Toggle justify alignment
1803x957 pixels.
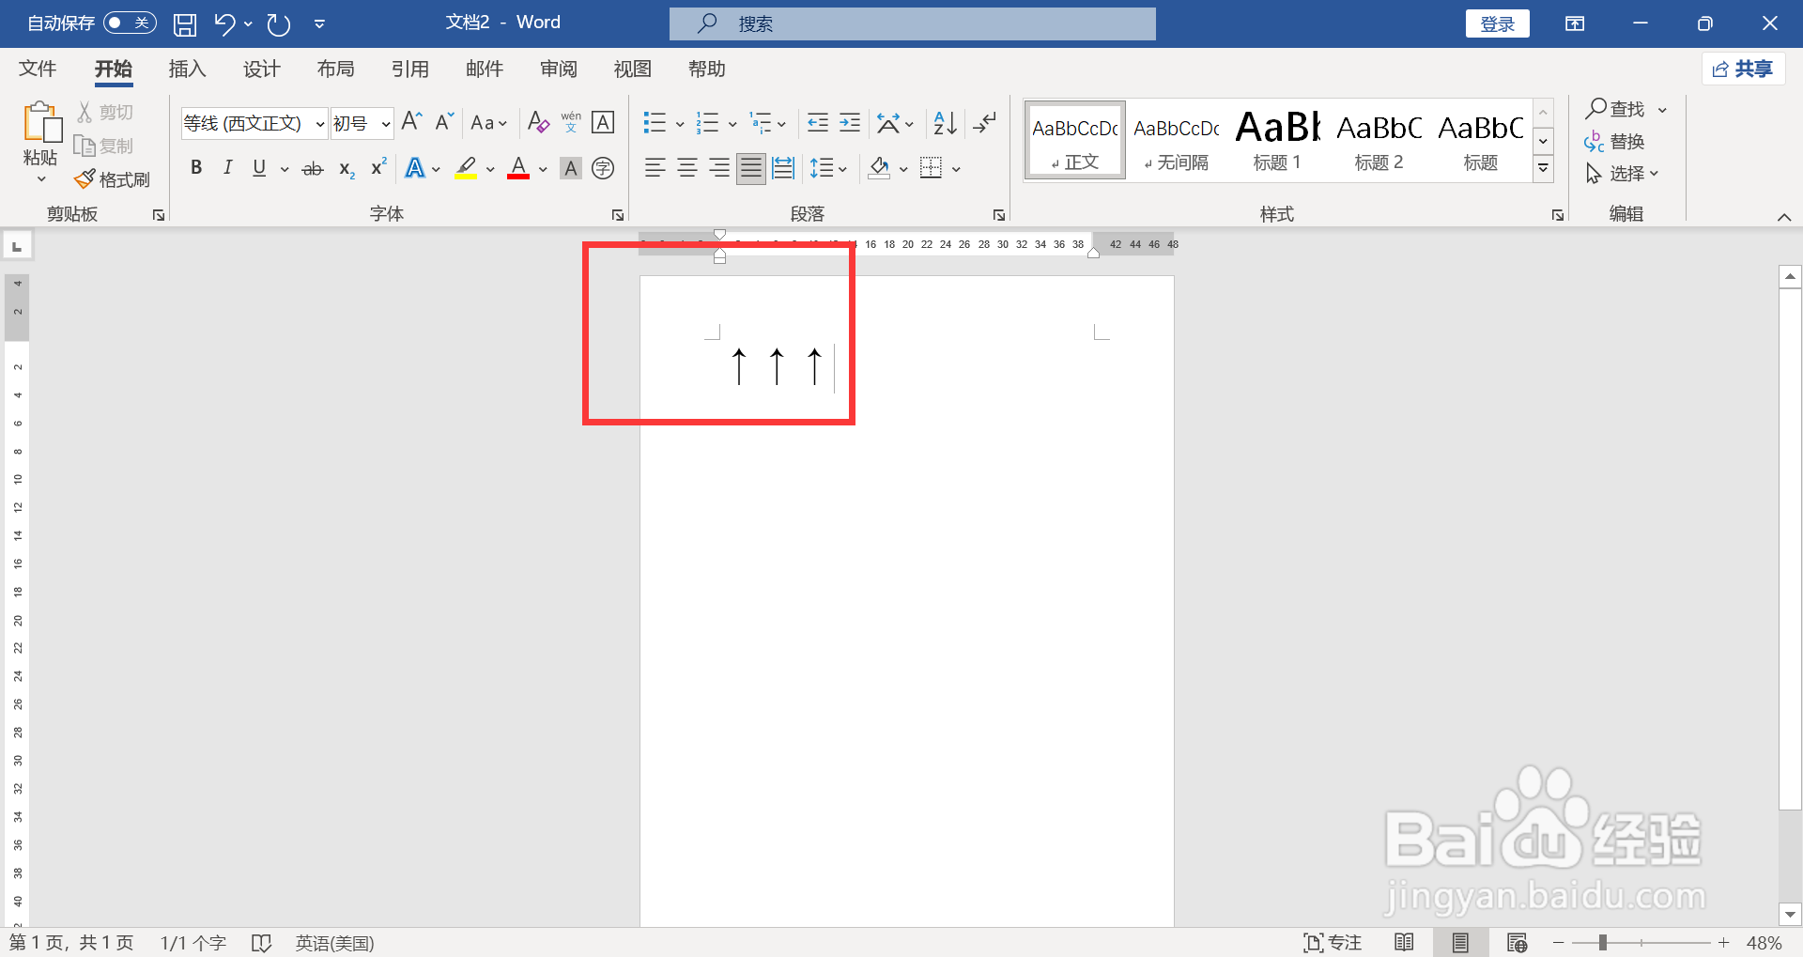click(751, 169)
